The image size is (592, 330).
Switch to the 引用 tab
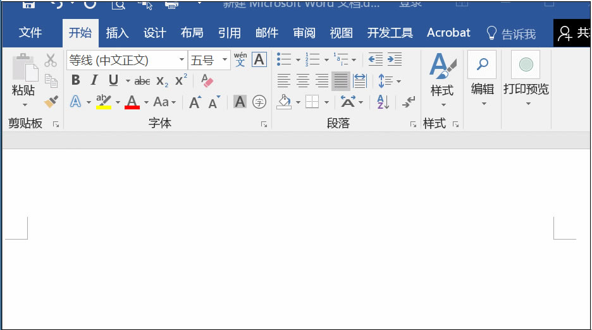pos(229,33)
